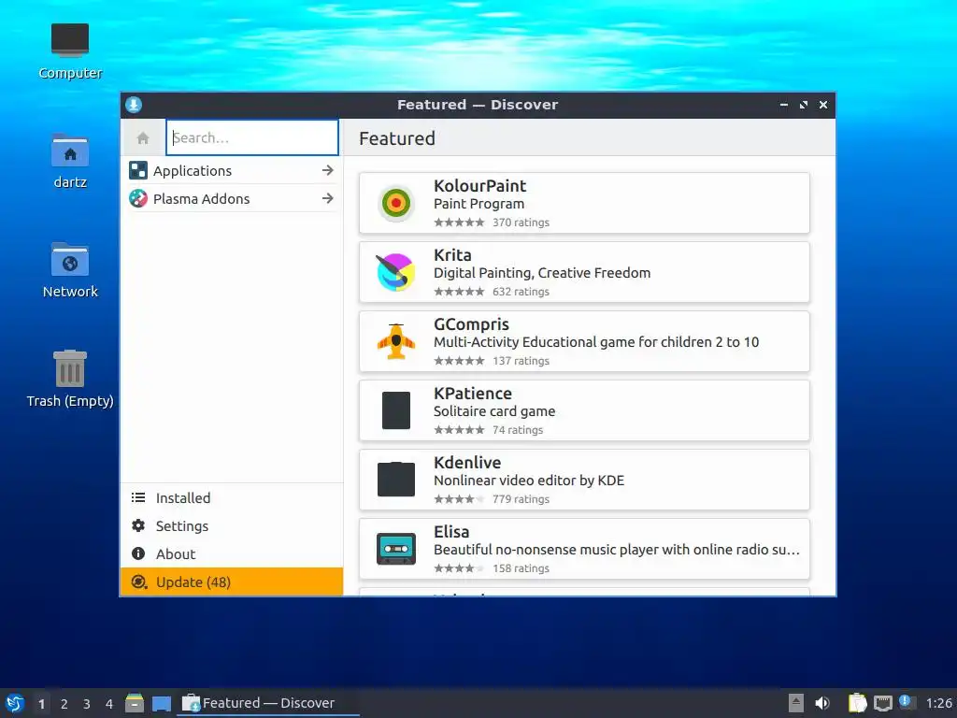Click GCompris's 137 ratings text
The height and width of the screenshot is (718, 957).
(521, 361)
